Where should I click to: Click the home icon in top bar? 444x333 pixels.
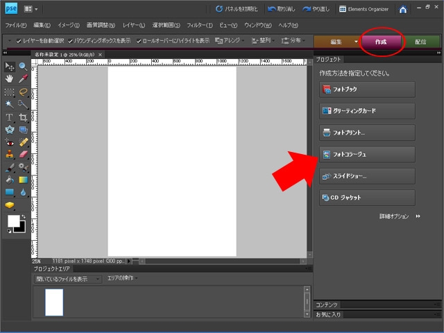click(x=403, y=9)
